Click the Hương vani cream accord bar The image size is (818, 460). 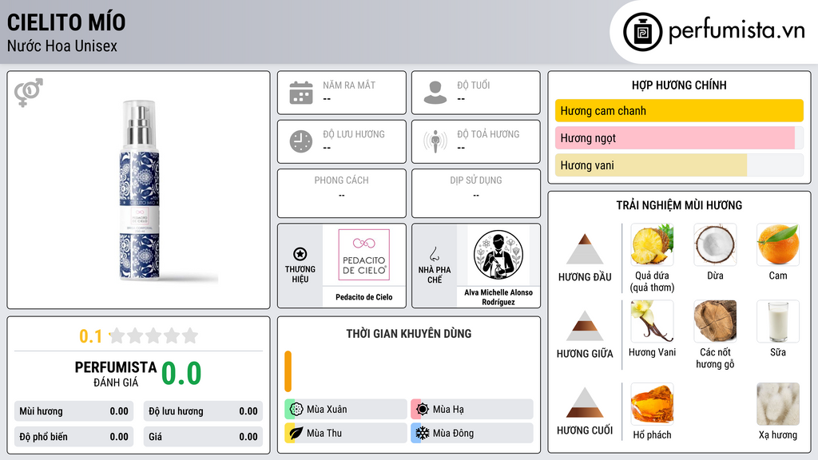tap(651, 165)
